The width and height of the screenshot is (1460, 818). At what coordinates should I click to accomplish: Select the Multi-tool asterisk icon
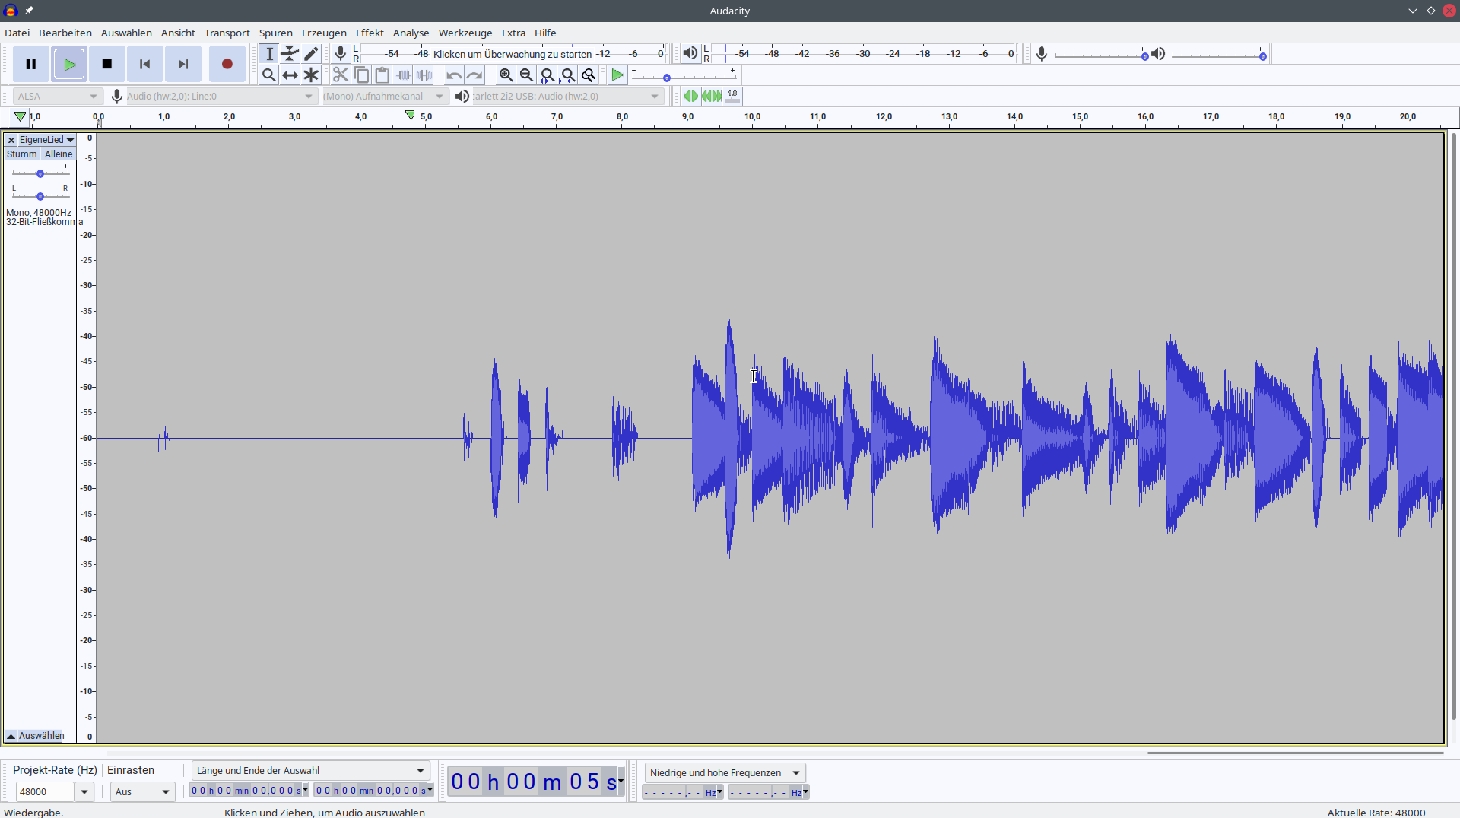pos(311,75)
